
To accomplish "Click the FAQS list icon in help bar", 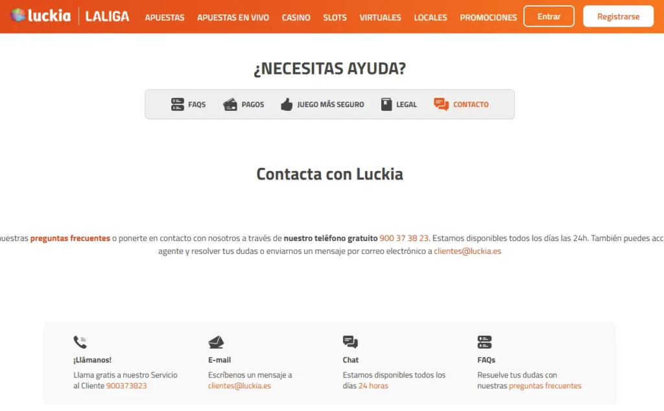I will coord(178,104).
